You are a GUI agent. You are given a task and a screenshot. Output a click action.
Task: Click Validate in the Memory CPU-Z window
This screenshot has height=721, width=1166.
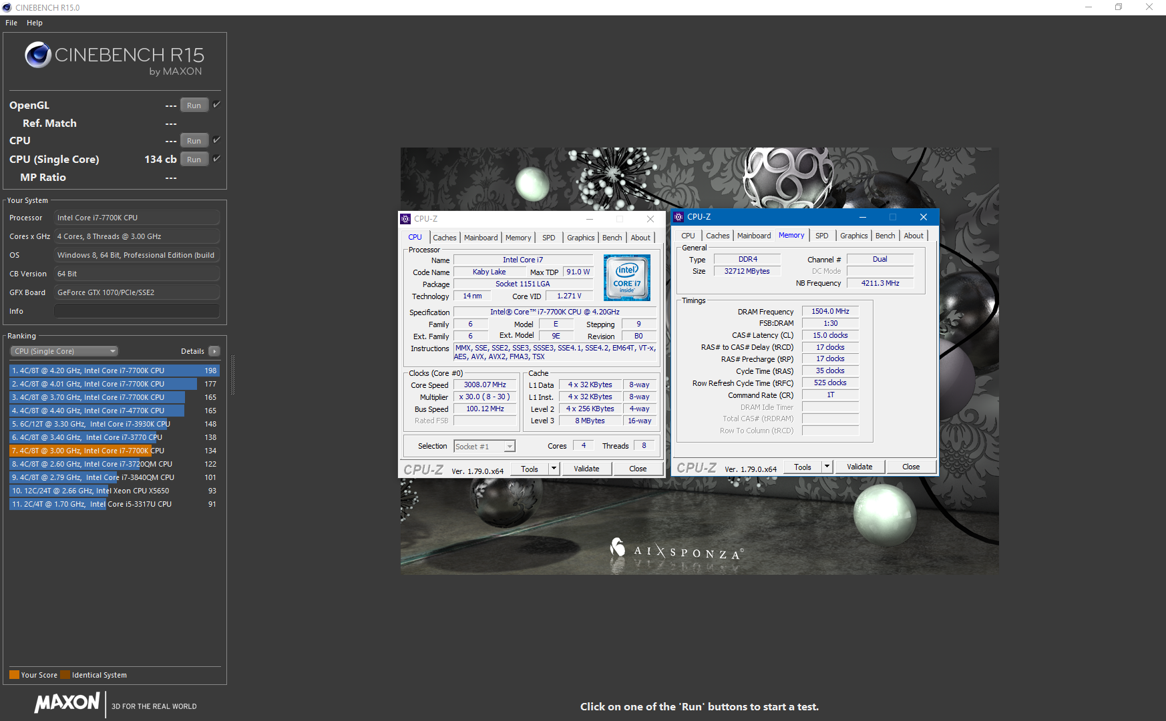tap(859, 467)
